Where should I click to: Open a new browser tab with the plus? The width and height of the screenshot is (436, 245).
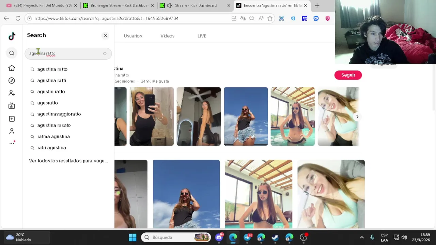click(x=317, y=5)
